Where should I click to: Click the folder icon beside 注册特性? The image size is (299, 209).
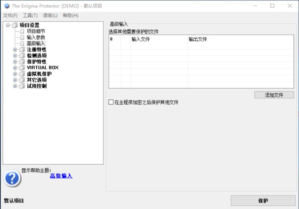tap(22, 50)
